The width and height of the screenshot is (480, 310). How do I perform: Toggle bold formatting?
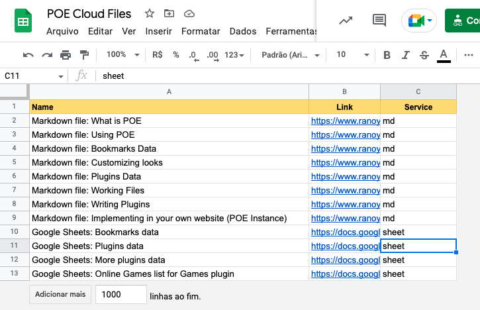387,55
